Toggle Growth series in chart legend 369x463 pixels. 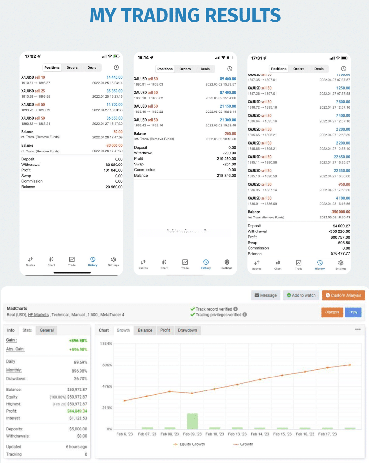tap(243, 444)
